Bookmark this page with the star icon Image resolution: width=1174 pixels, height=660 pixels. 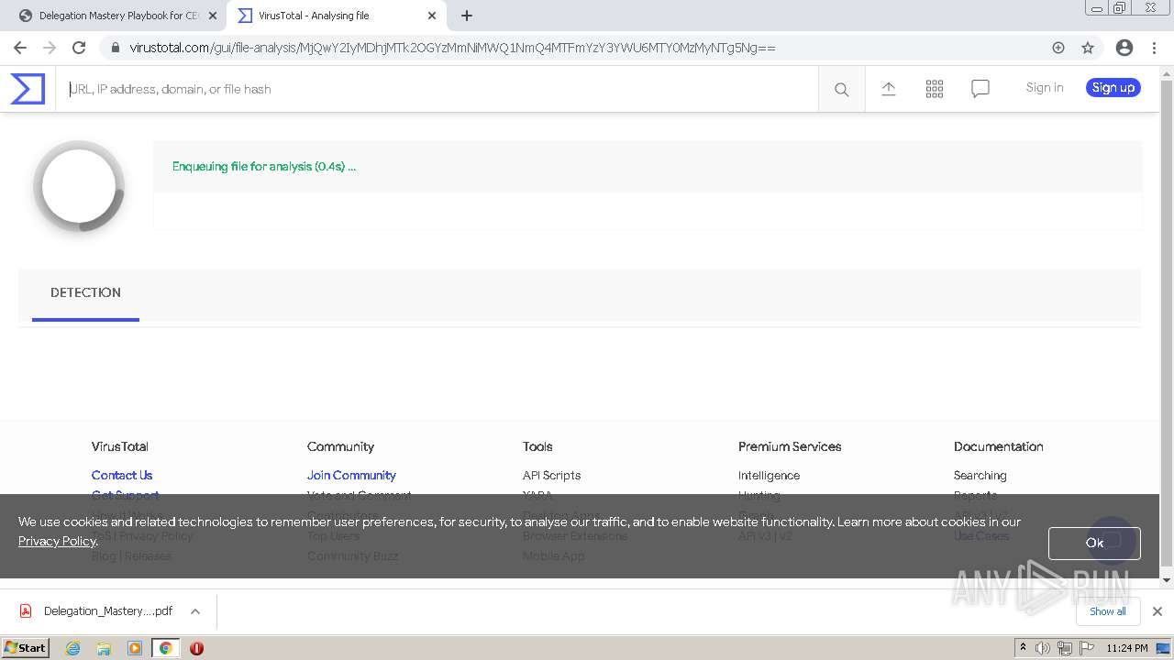coord(1088,48)
